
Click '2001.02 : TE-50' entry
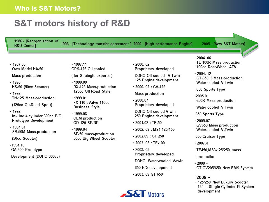click(x=149, y=123)
